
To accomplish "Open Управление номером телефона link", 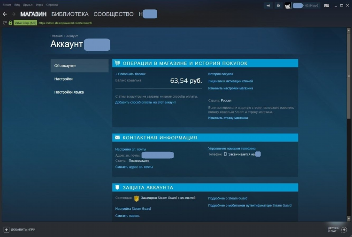I will [x=232, y=149].
